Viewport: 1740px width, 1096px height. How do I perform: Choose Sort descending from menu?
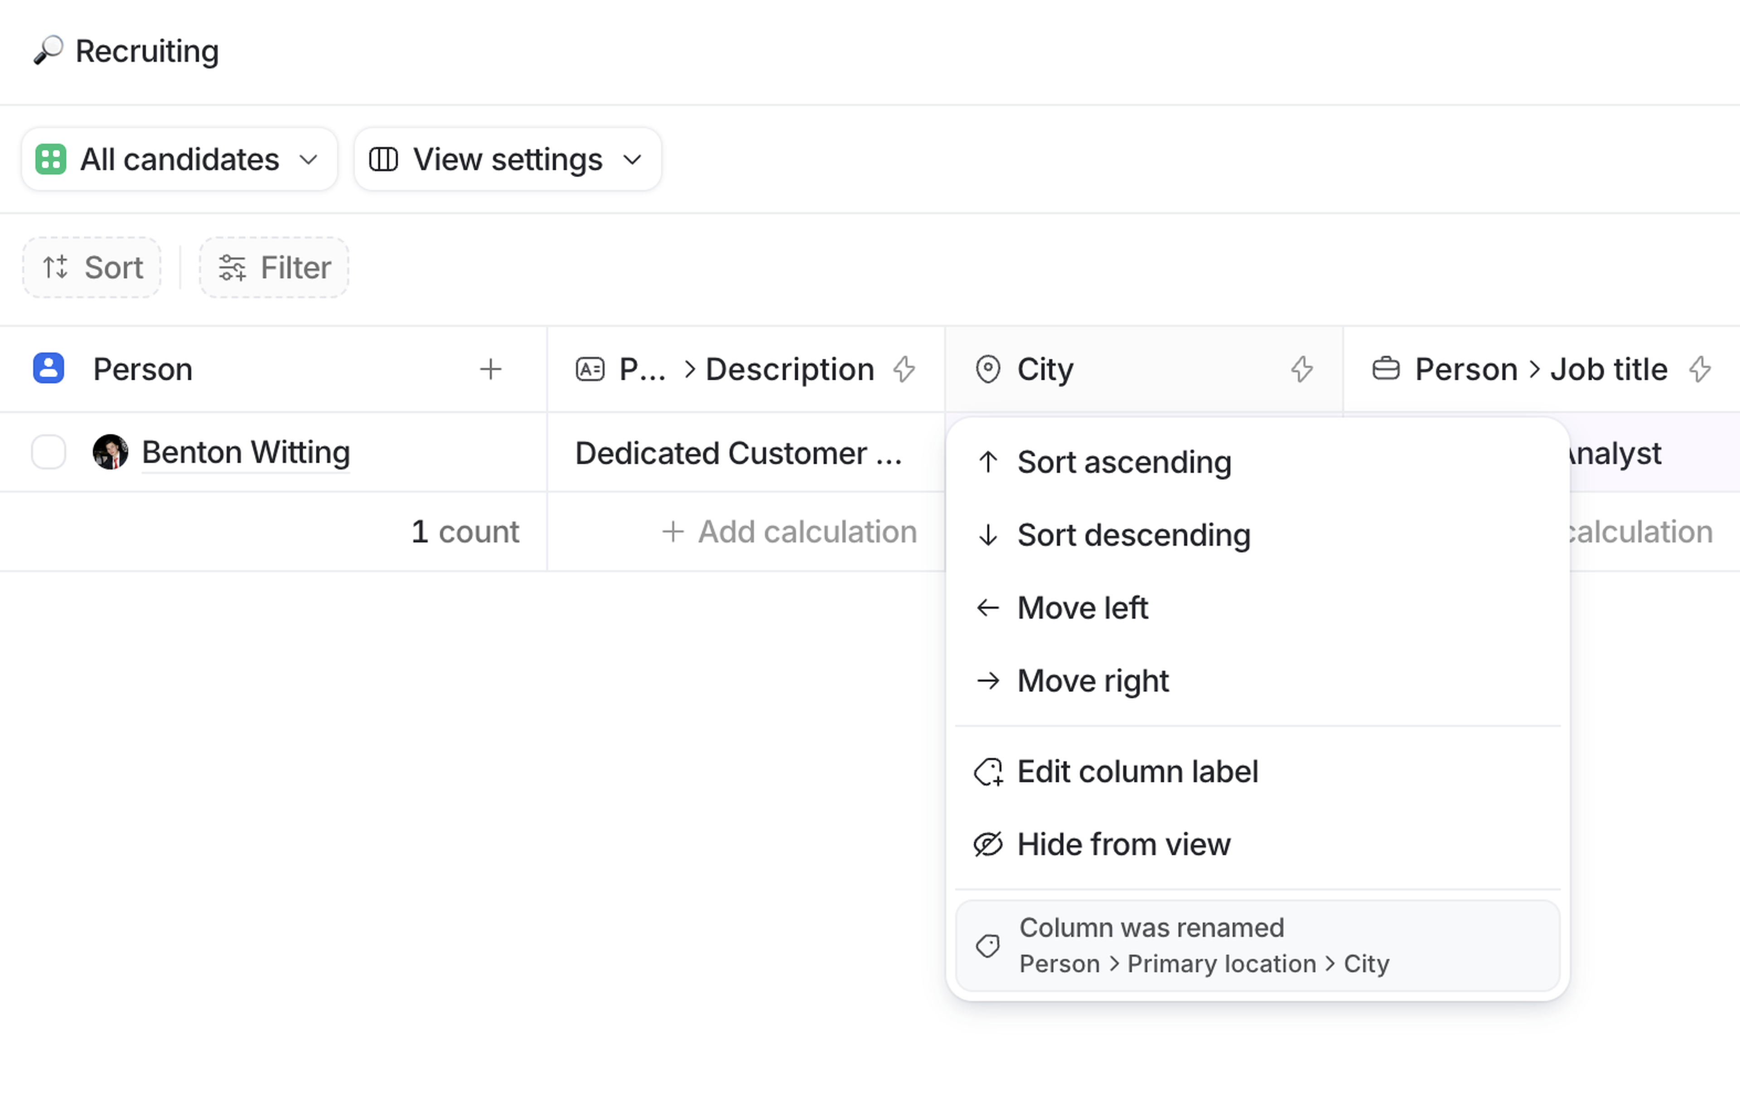click(1133, 535)
